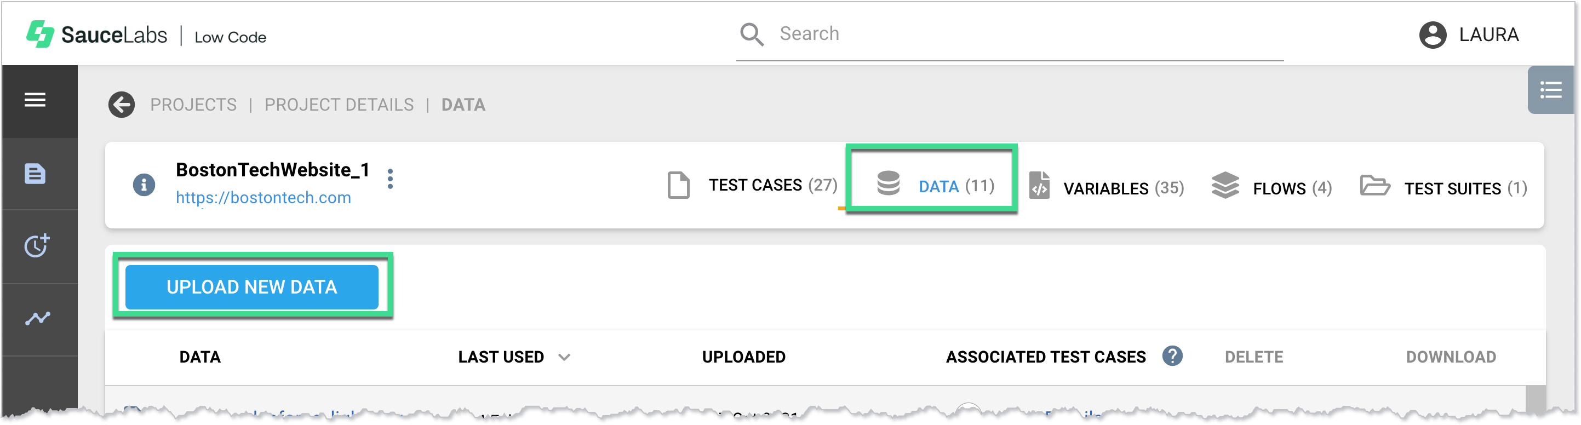Open the Test Suites (1) tab
The width and height of the screenshot is (1581, 425).
[1443, 188]
